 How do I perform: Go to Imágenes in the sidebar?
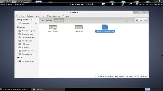25,41
